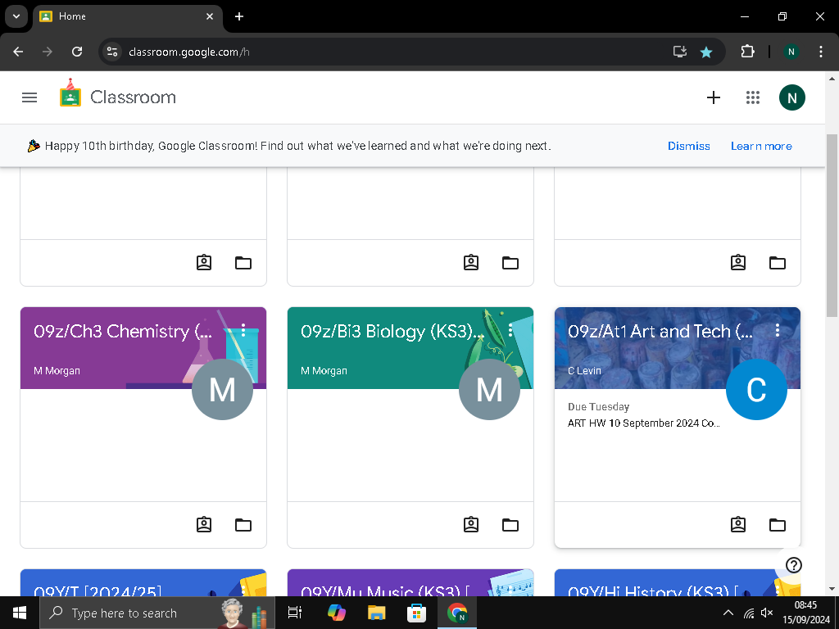Open folder icon on top-left card
This screenshot has width=839, height=629.
(243, 263)
